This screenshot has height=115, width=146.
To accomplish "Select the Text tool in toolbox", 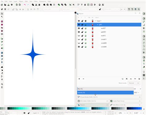I will coord(2,48).
